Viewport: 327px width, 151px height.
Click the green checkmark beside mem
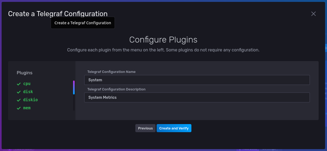[x=19, y=108]
